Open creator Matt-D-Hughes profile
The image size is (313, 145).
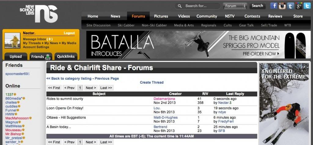(x=165, y=118)
